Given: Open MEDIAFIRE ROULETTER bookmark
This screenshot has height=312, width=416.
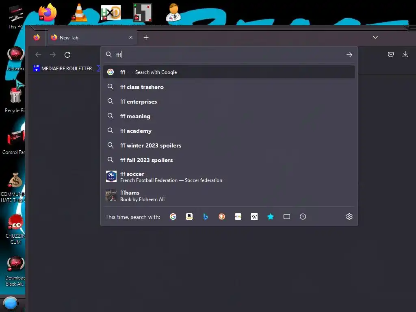Looking at the screenshot, I should click(63, 68).
